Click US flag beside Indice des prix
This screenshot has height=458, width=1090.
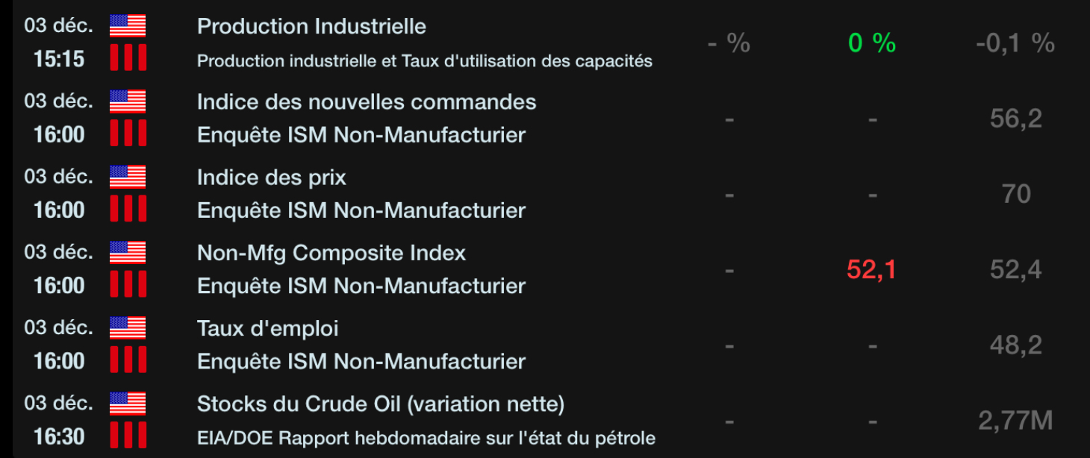tap(128, 177)
